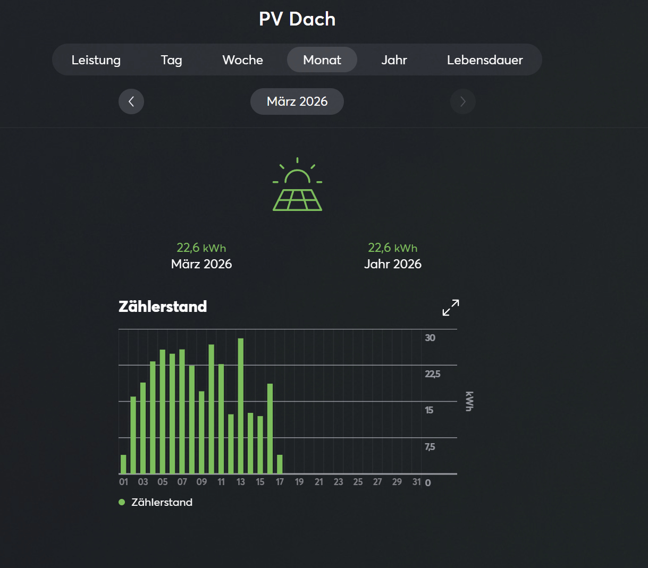Image resolution: width=648 pixels, height=568 pixels.
Task: Switch to the Tag tab
Action: [x=172, y=60]
